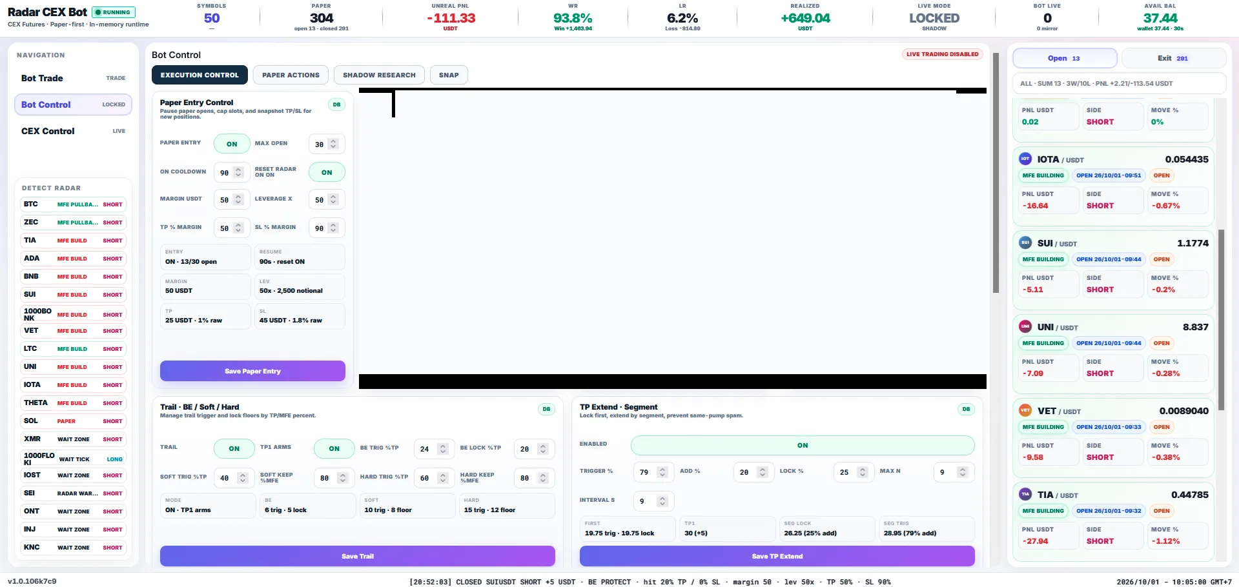Screen dimensions: 1239x587
Task: Click the RUNNING status badge
Action: tap(114, 12)
